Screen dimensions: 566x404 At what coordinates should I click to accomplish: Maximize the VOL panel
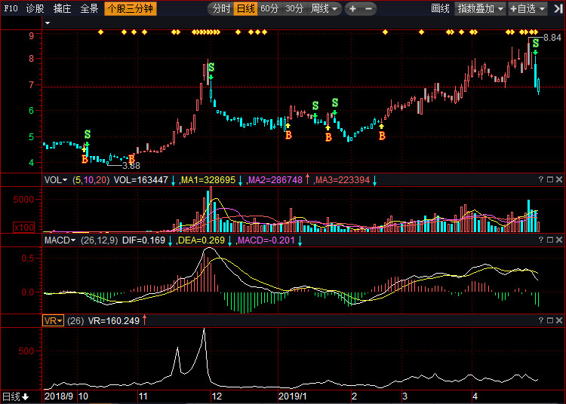click(x=550, y=179)
